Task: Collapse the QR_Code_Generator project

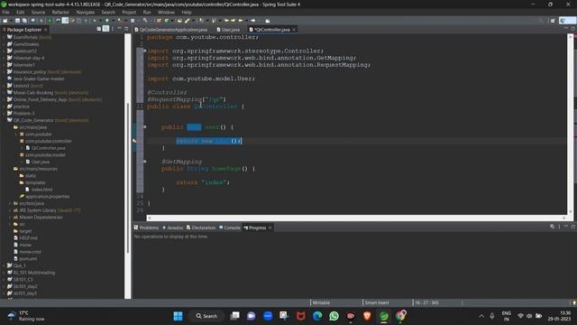Action: point(4,120)
